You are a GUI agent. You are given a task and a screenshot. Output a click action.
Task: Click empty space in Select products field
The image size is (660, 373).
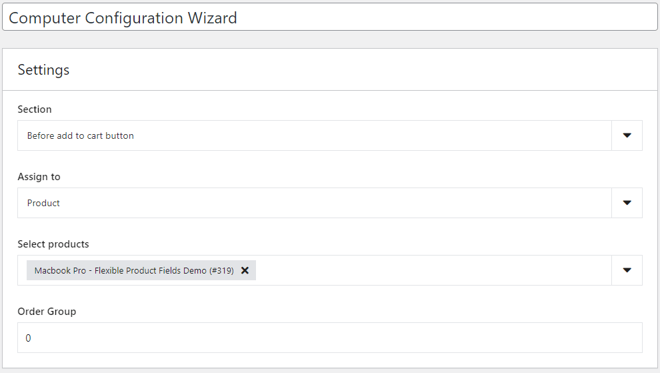click(433, 271)
